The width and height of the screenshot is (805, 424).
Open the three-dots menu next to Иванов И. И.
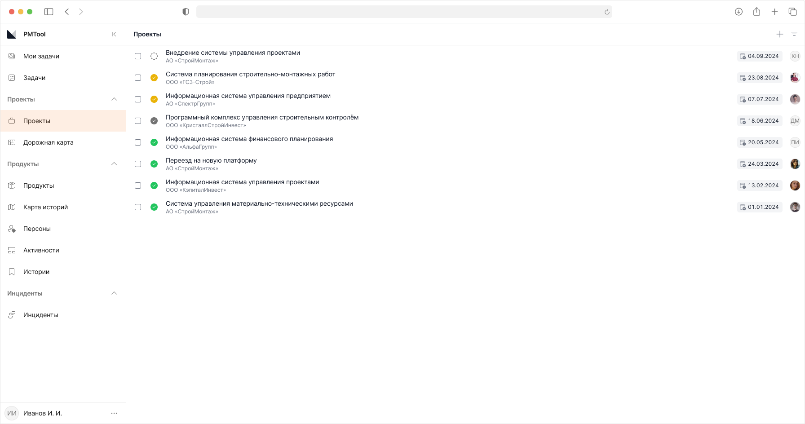(114, 413)
